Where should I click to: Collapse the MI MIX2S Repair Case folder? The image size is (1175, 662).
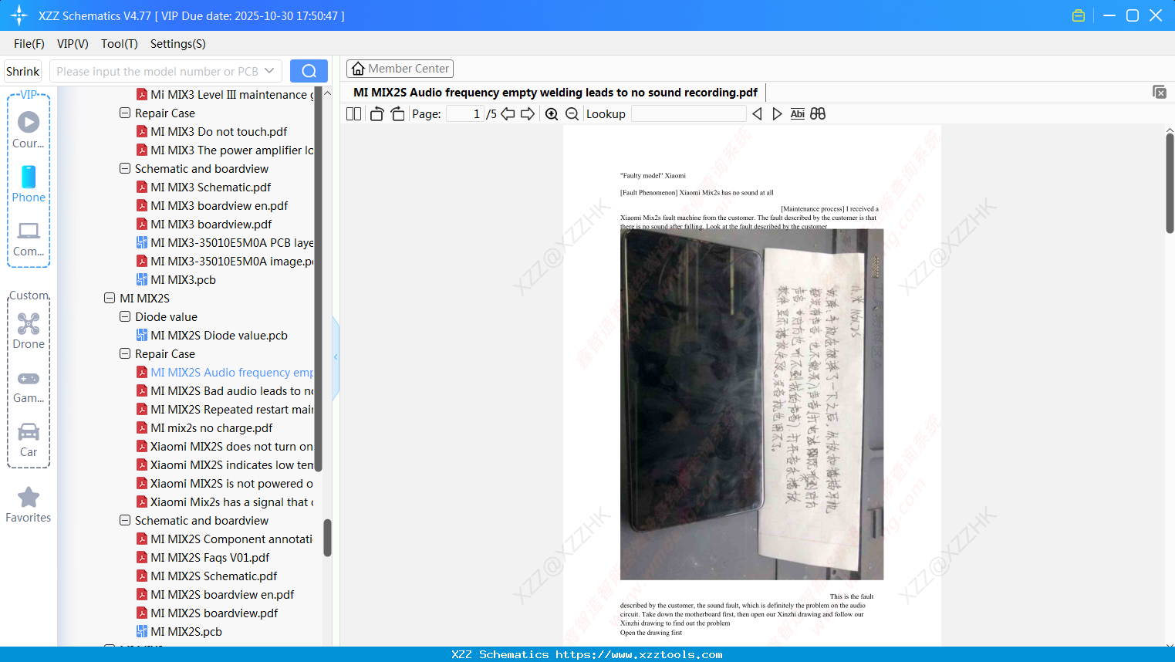tap(125, 353)
